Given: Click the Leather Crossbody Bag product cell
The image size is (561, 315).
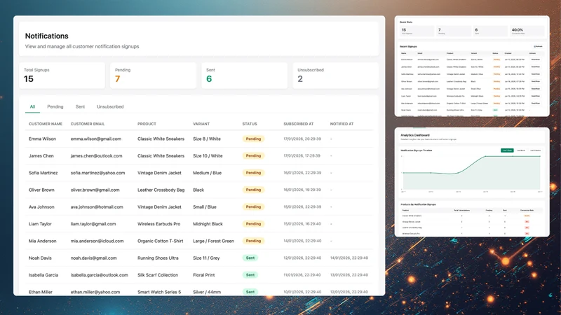Looking at the screenshot, I should coord(161,190).
